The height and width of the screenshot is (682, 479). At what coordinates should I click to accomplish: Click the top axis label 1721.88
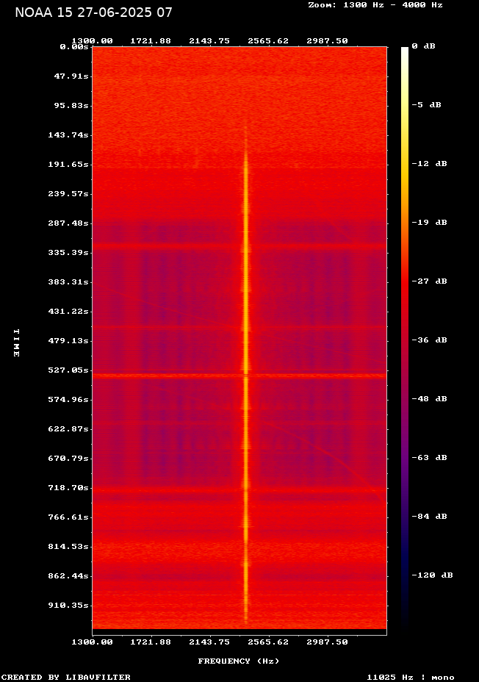(151, 41)
